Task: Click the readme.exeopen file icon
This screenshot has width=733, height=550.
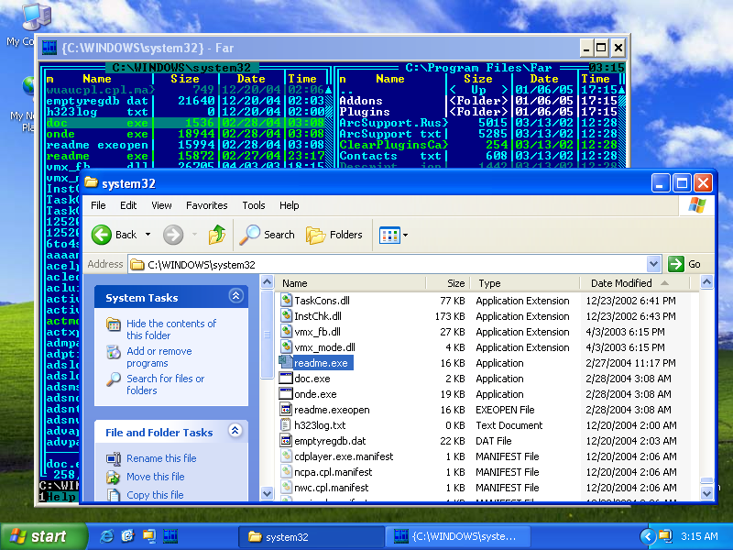Action: (286, 410)
